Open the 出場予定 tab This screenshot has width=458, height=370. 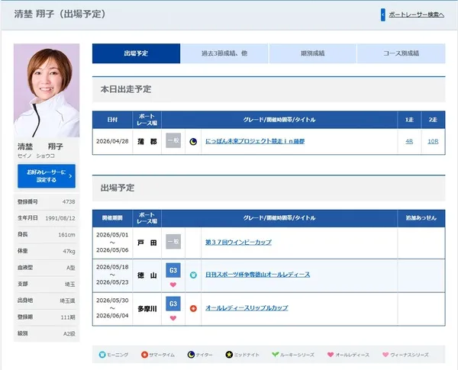[x=136, y=53]
